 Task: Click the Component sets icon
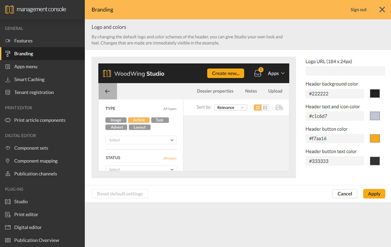pos(8,148)
